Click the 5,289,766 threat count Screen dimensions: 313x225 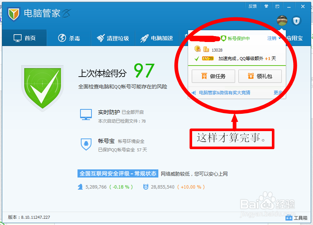coord(96,187)
